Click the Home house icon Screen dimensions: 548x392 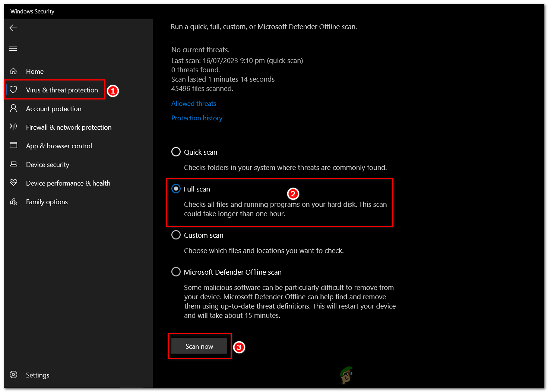[x=14, y=71]
